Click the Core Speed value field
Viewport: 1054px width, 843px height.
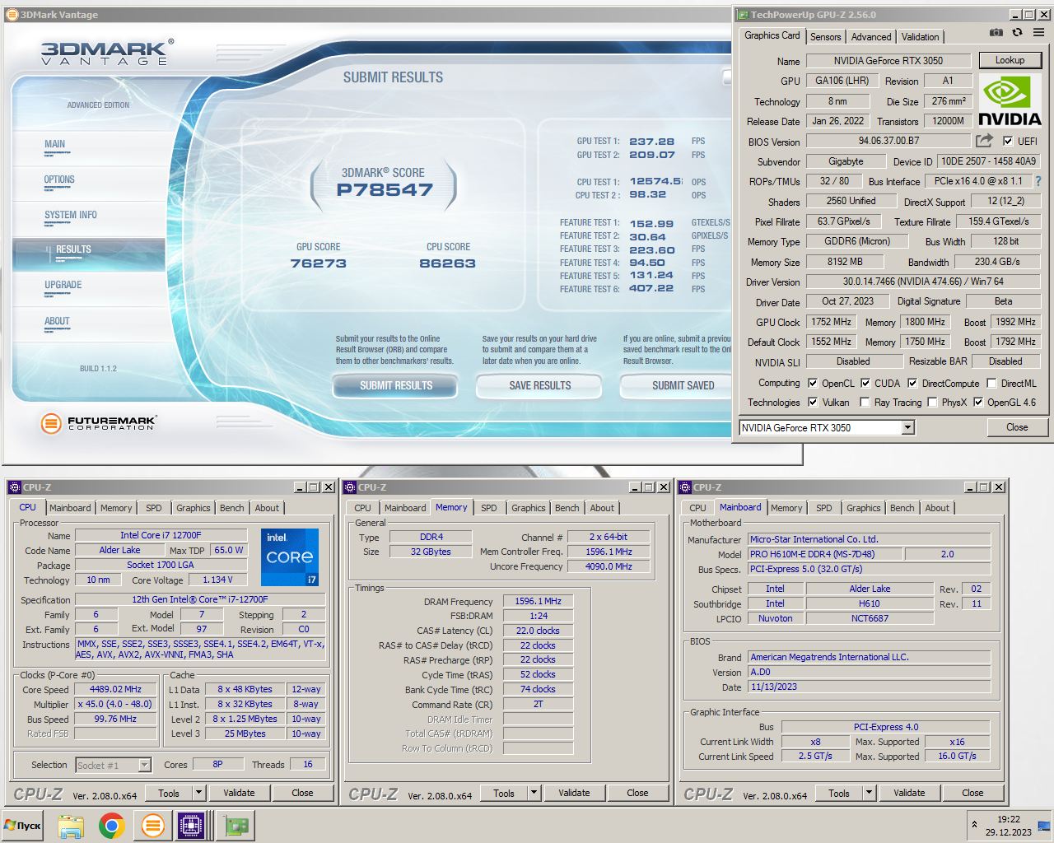coord(116,689)
